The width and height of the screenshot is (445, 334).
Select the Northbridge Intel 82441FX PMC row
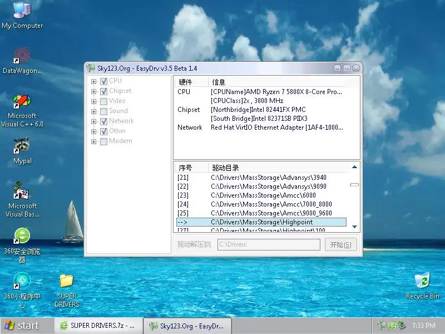pos(260,110)
